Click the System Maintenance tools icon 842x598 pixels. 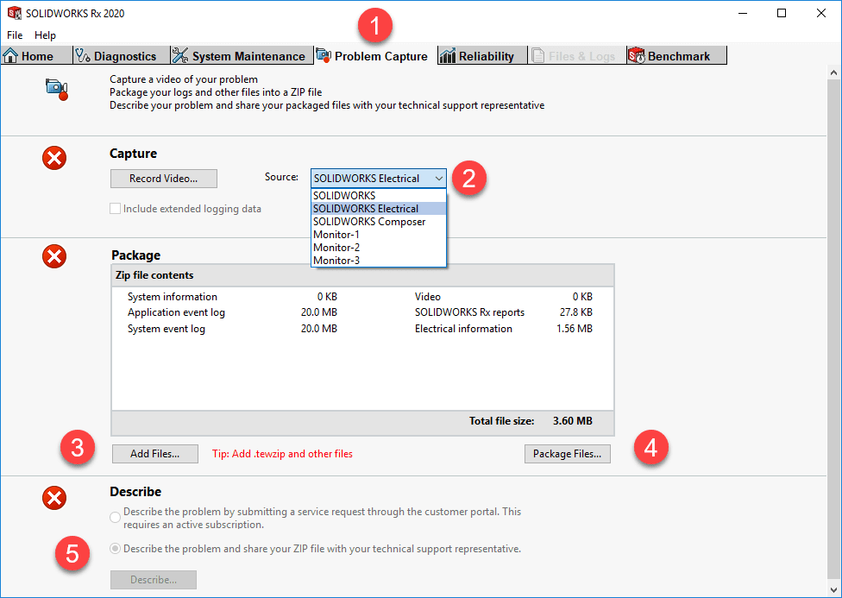click(180, 55)
